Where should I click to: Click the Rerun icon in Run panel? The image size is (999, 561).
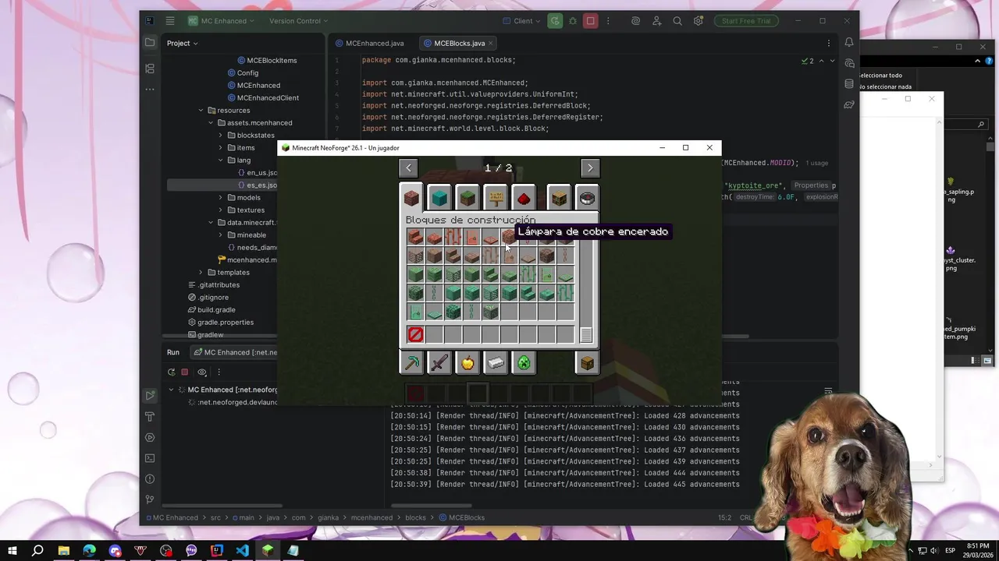pyautogui.click(x=172, y=372)
